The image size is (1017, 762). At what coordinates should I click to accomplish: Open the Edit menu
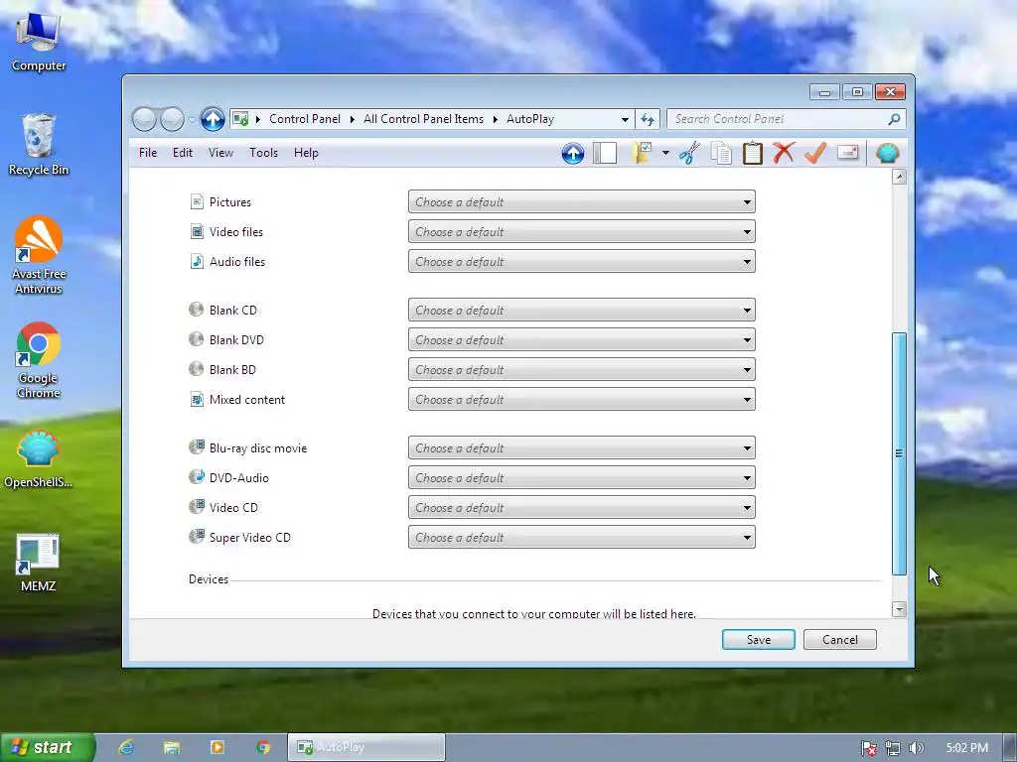click(x=183, y=153)
